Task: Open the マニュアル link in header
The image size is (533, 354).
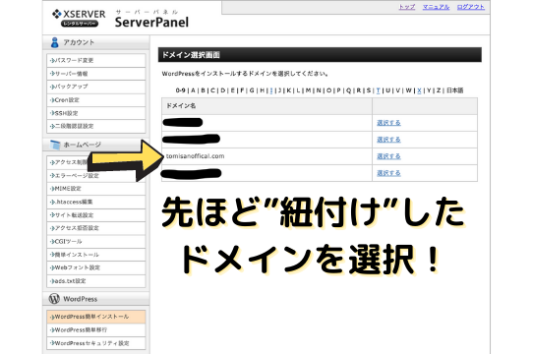Action: 436,7
